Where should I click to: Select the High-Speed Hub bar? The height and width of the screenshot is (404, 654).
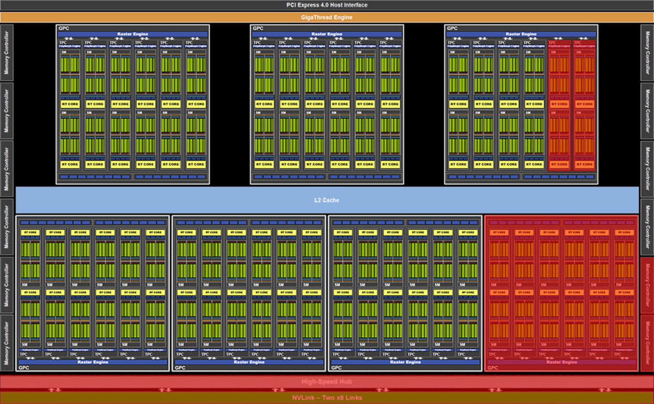(327, 381)
